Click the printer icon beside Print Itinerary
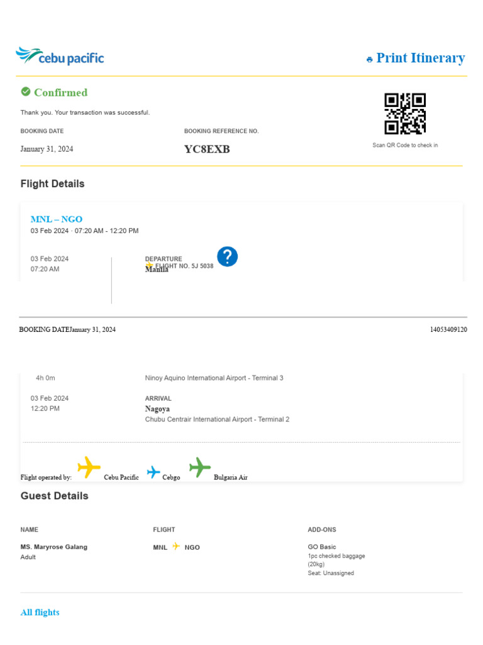This screenshot has height=645, width=483. tap(369, 59)
